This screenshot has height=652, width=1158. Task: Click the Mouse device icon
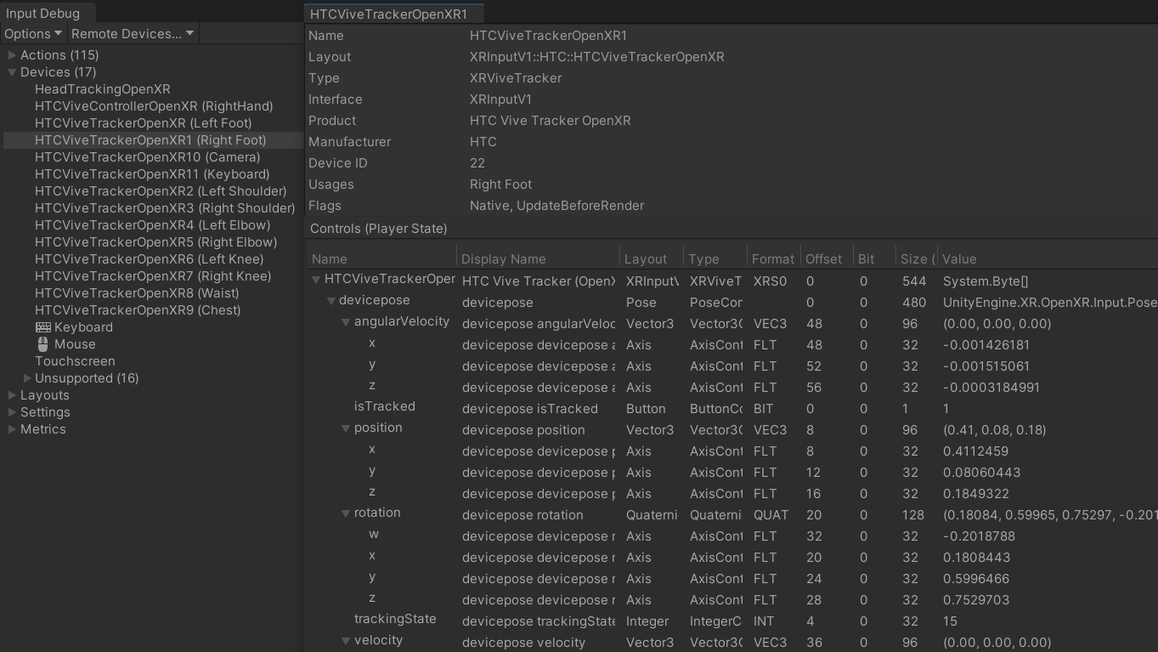coord(42,344)
